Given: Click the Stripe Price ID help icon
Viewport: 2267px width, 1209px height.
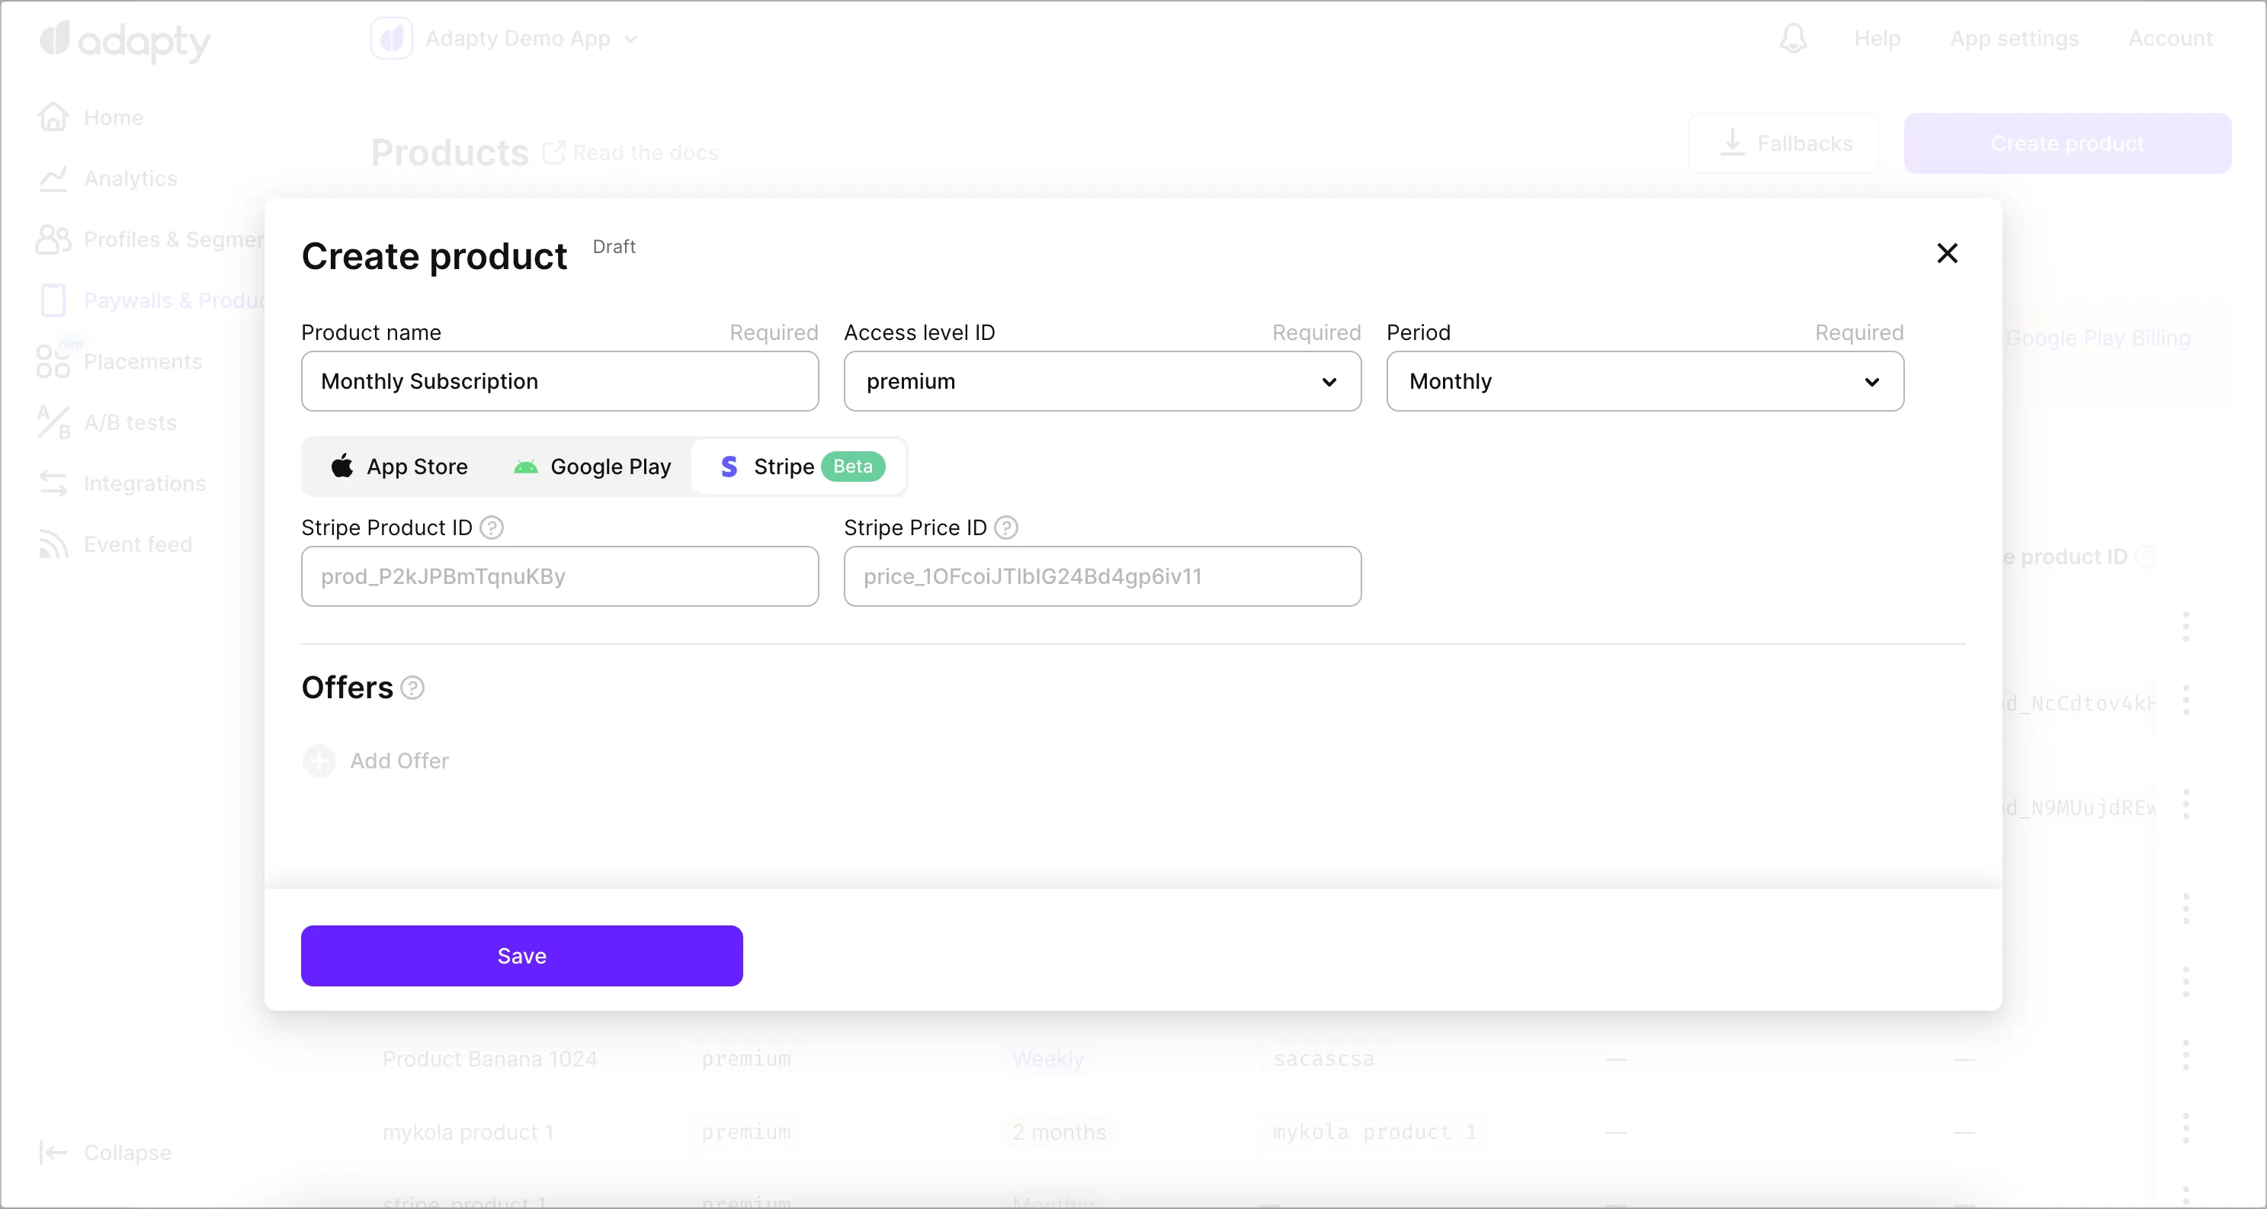Looking at the screenshot, I should pos(1006,528).
